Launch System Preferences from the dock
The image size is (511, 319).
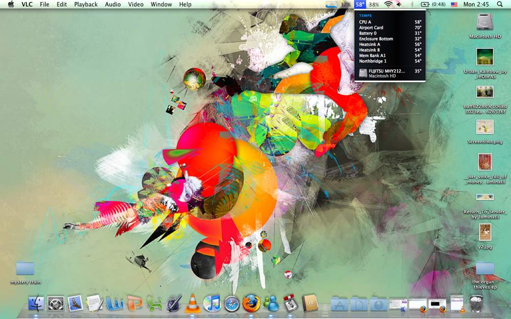pyautogui.click(x=56, y=303)
